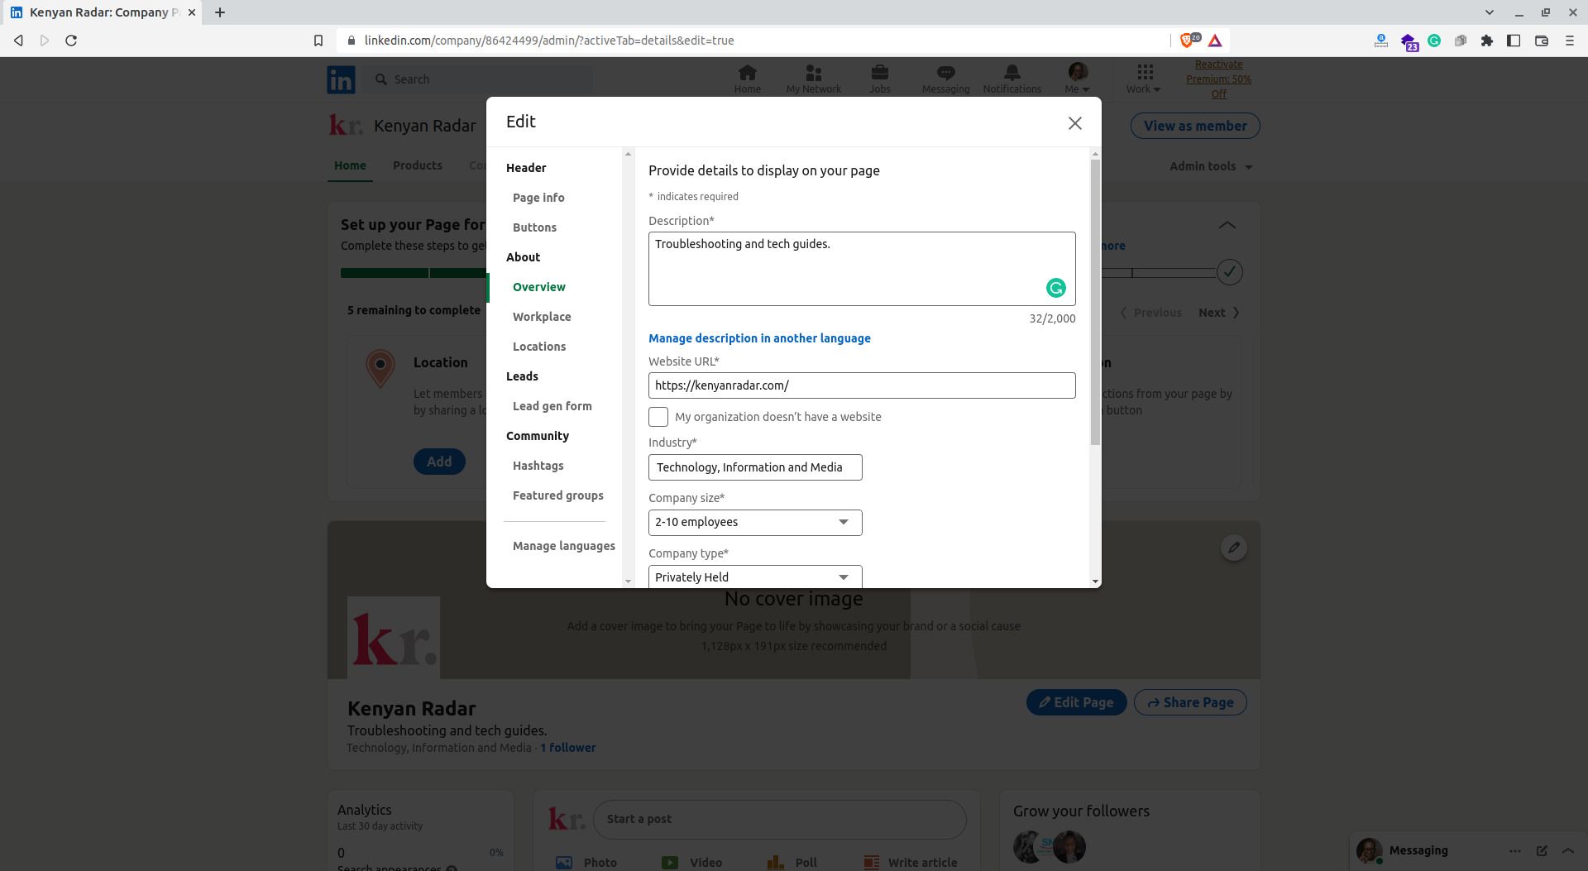
Task: Switch to the Products tab
Action: tap(417, 165)
